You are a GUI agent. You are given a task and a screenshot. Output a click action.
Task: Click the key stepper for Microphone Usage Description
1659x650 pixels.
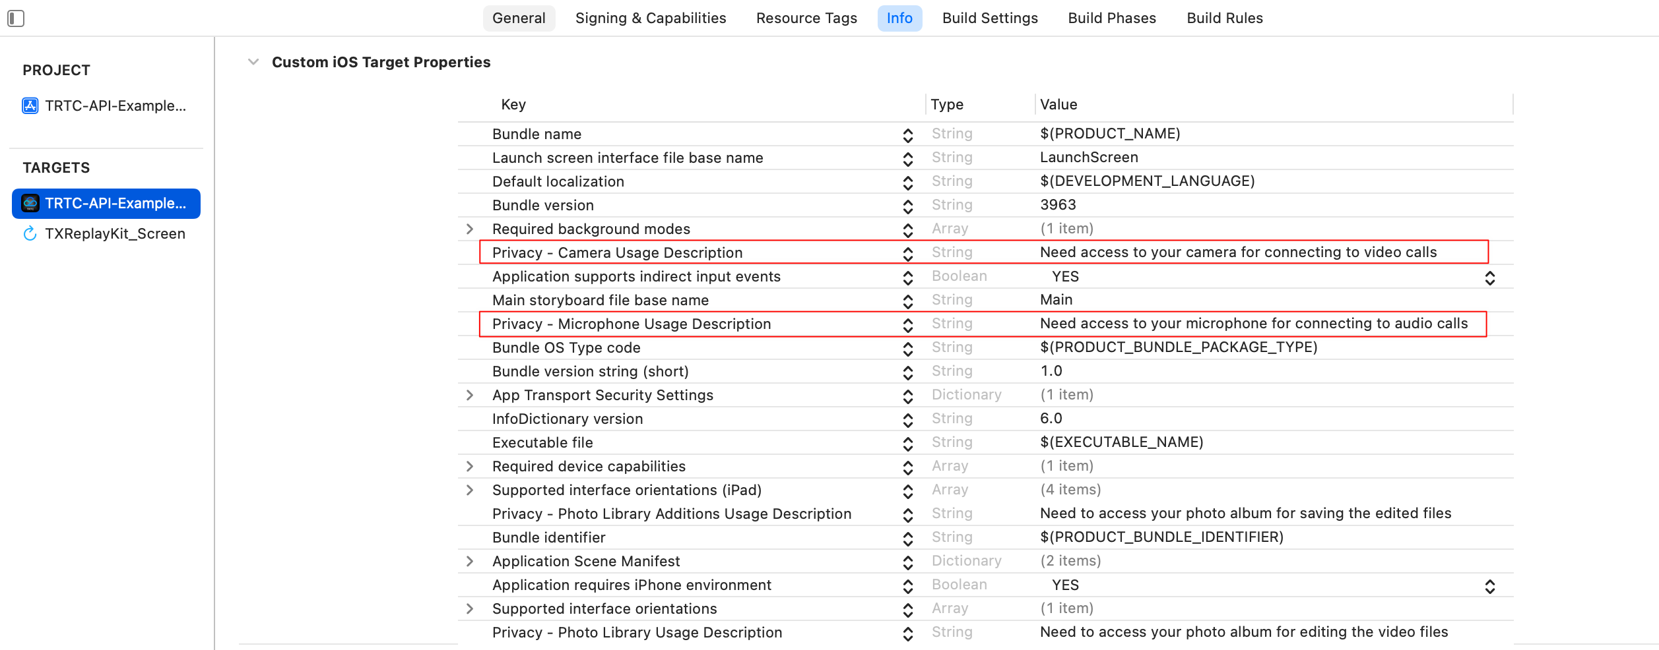pos(908,324)
